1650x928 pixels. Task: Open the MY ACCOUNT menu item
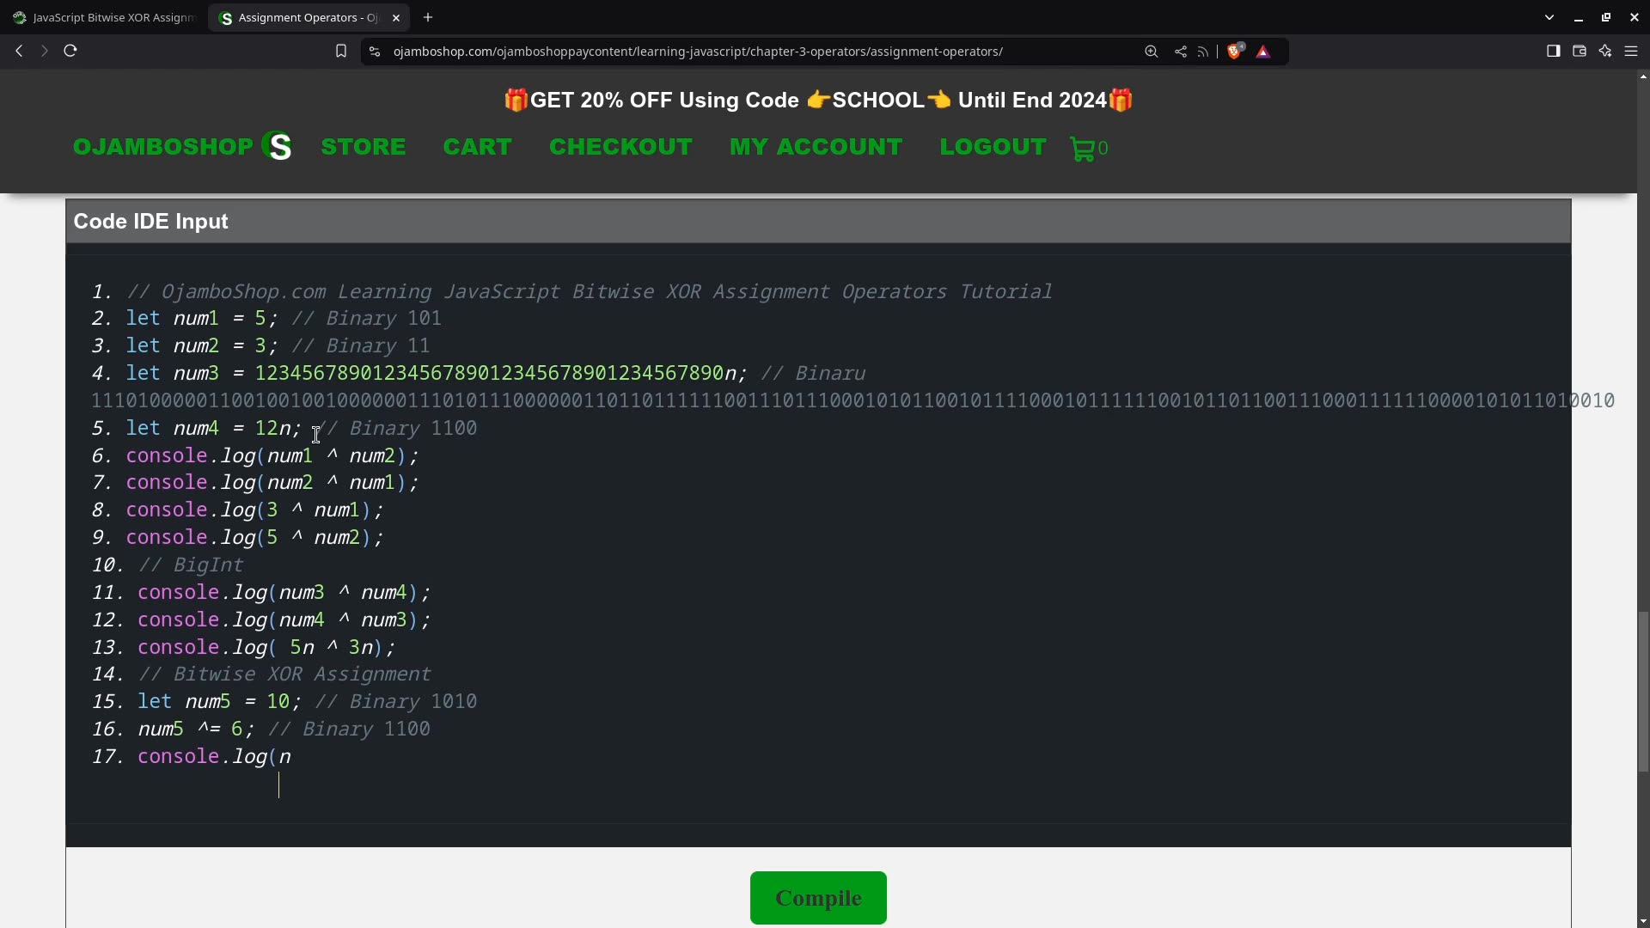[816, 146]
